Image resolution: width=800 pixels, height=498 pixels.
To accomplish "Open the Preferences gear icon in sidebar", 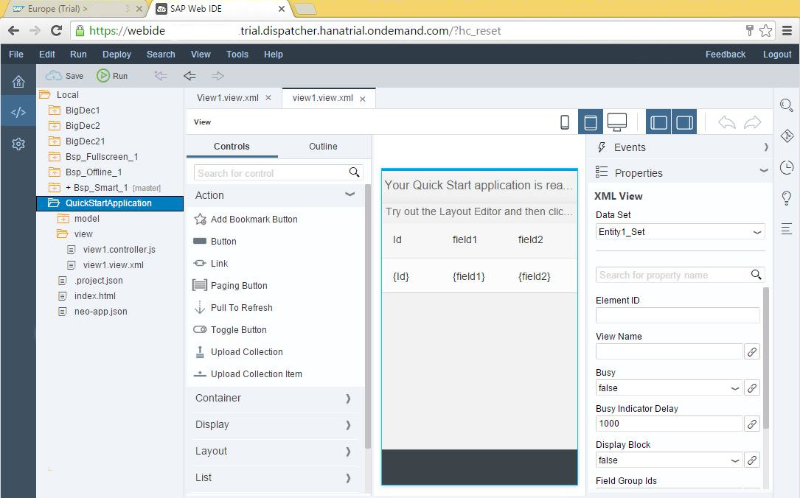I will pyautogui.click(x=18, y=144).
